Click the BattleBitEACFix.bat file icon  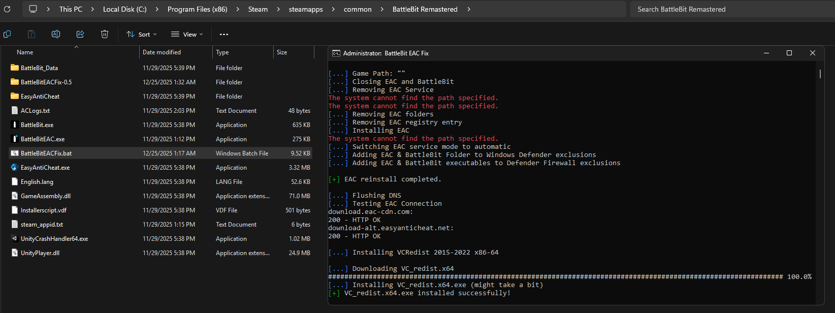pos(15,153)
